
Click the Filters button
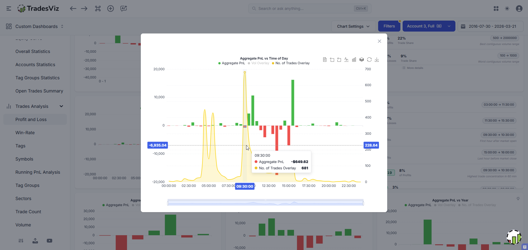tap(389, 26)
